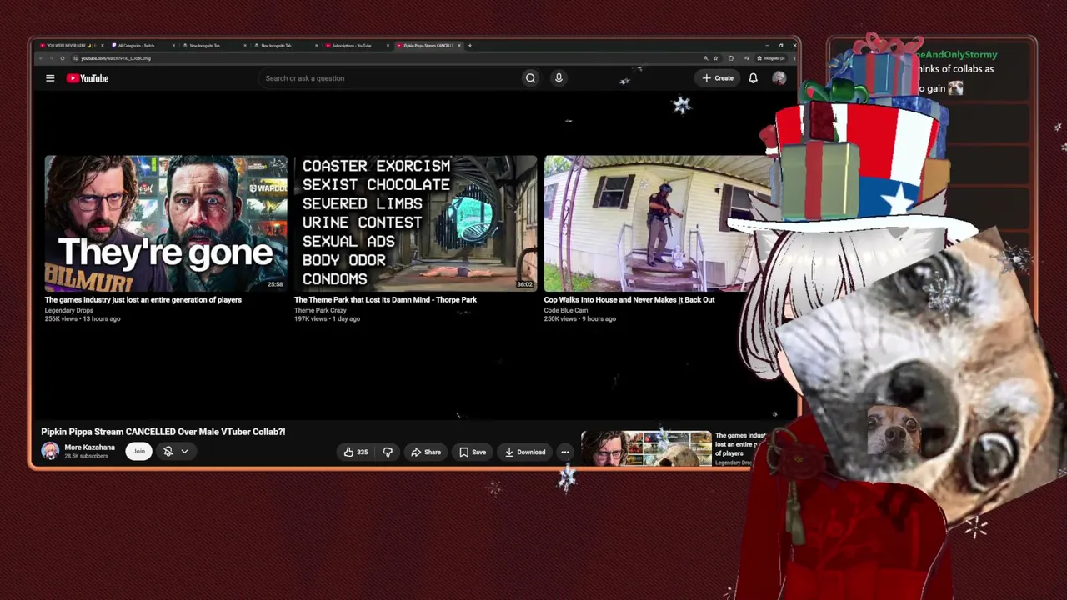
Task: Open the YouTube notifications bell
Action: coord(753,78)
